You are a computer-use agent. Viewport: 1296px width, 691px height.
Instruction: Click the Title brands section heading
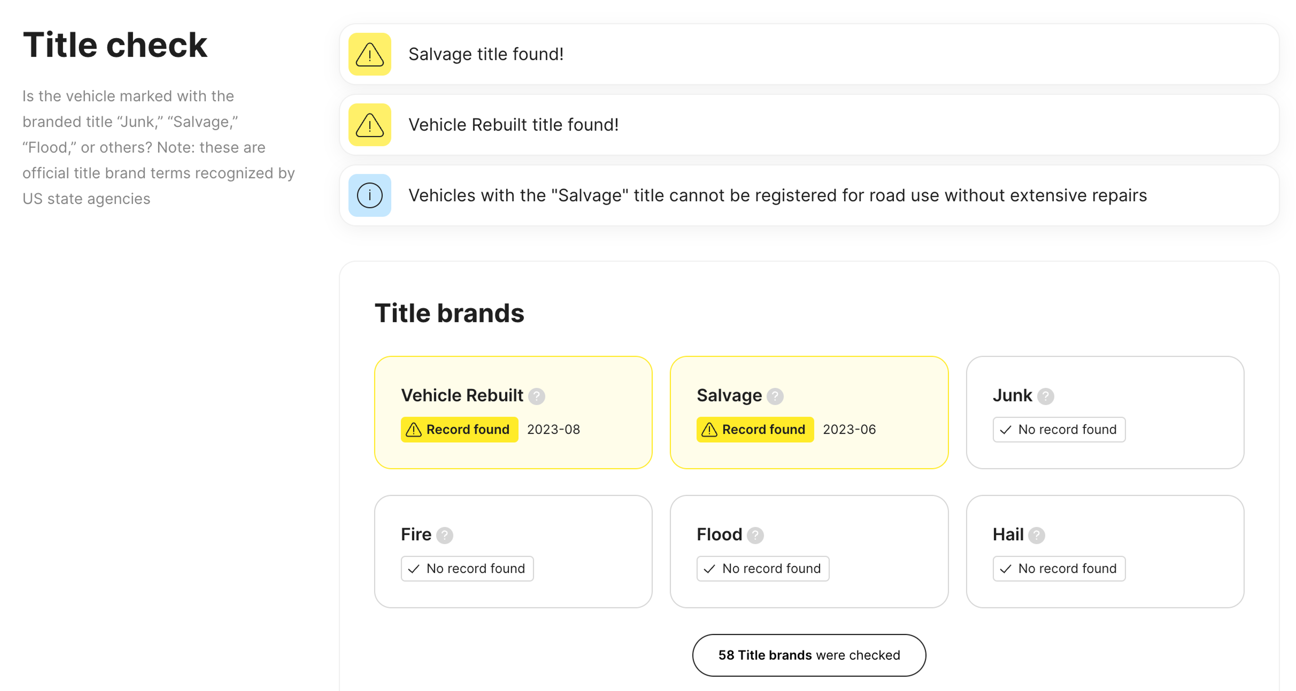449,313
